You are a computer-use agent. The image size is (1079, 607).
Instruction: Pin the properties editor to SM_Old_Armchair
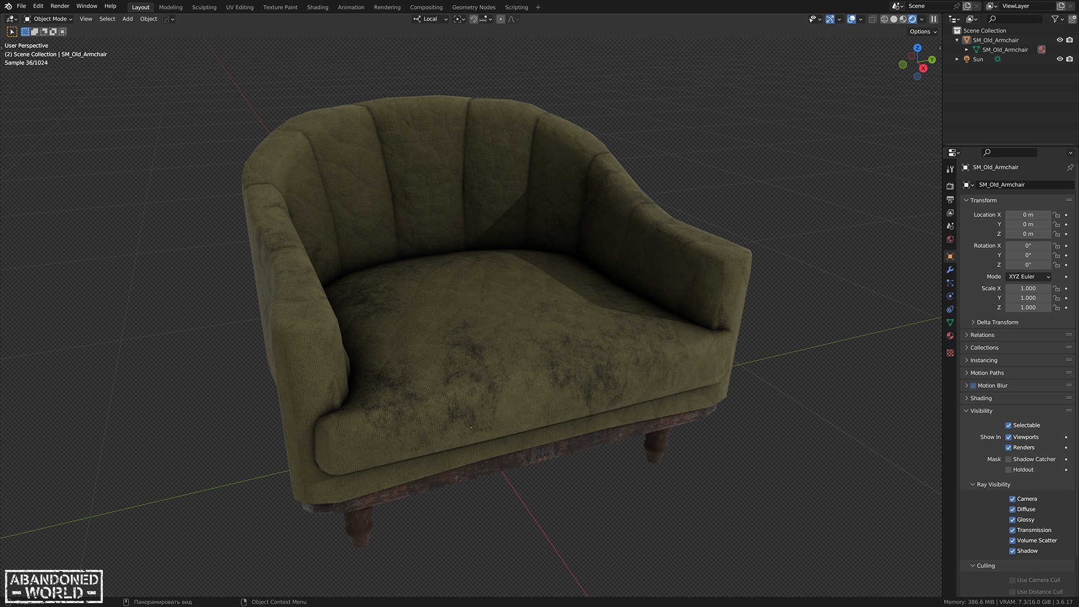pyautogui.click(x=1069, y=167)
